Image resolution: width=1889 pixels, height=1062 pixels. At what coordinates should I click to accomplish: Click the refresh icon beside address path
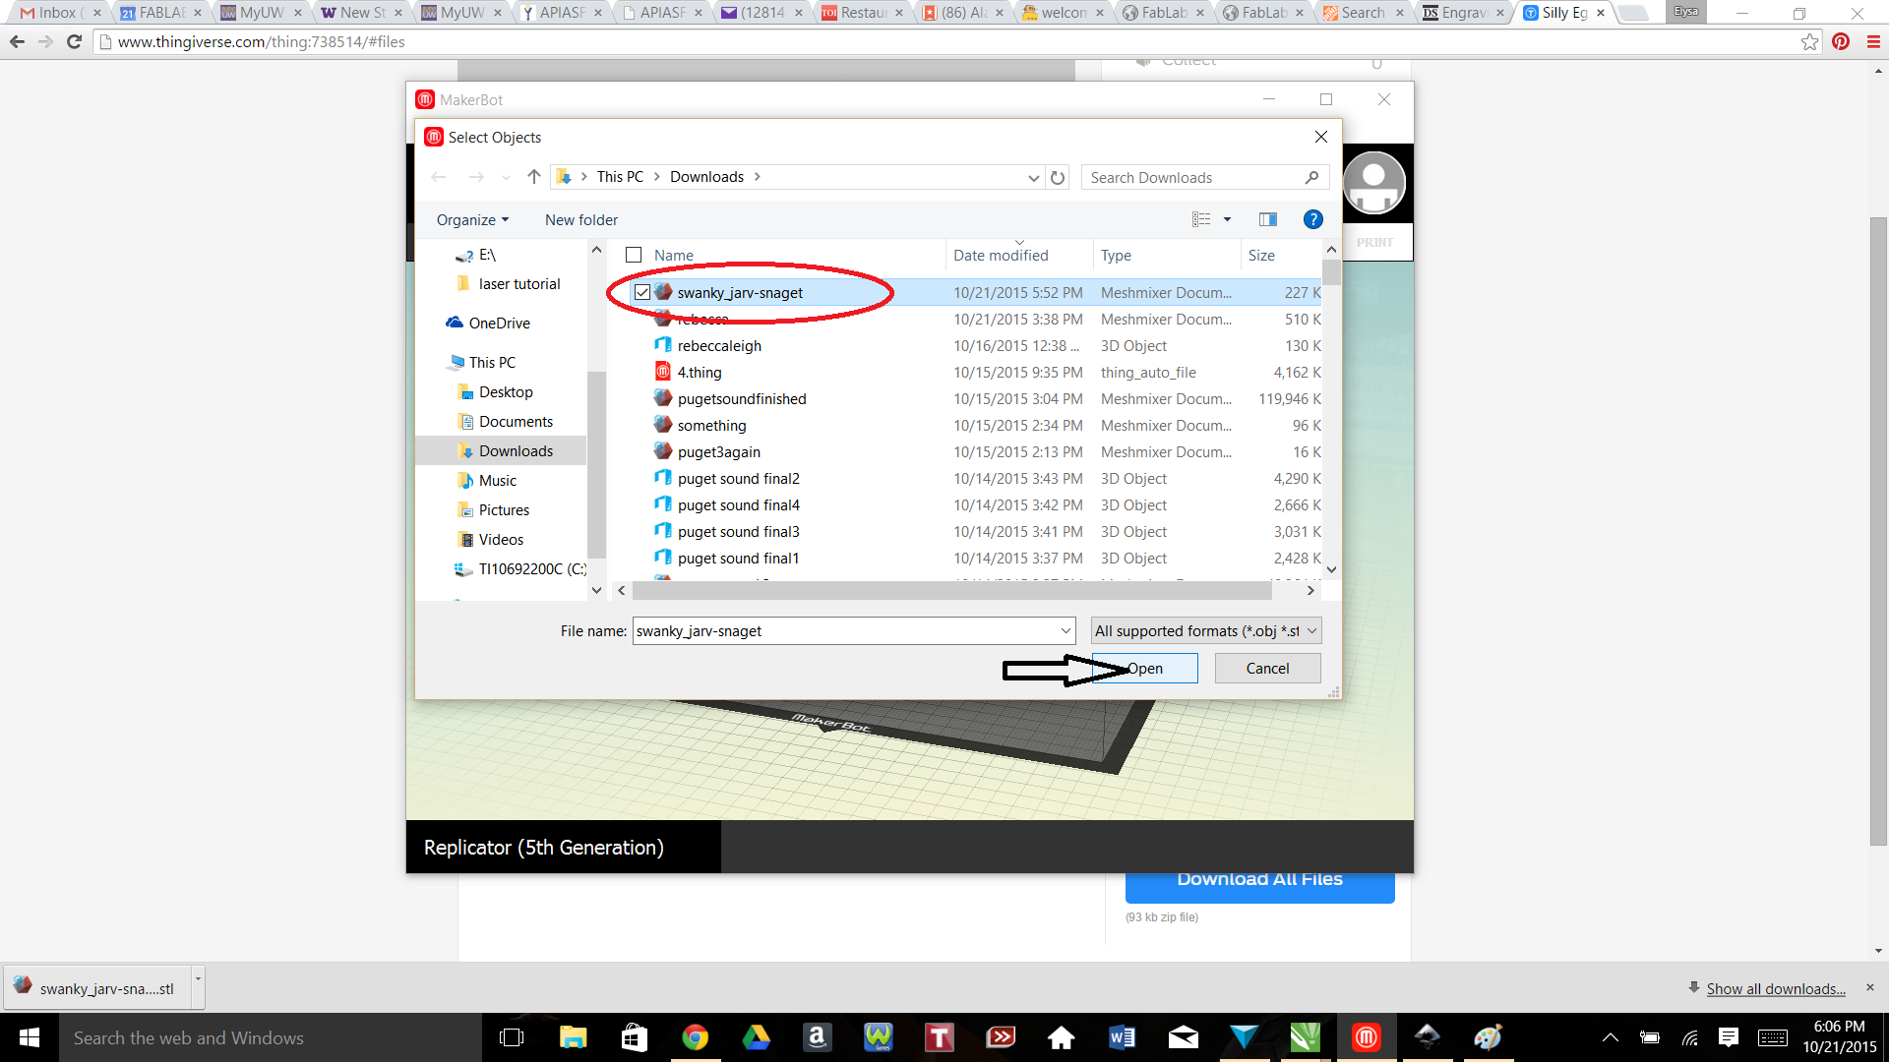[1058, 178]
